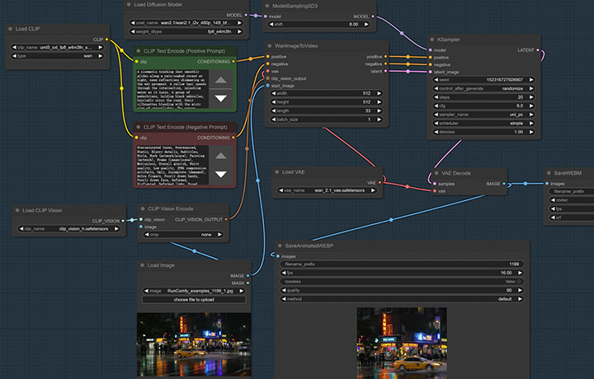Image resolution: width=594 pixels, height=379 pixels.
Task: Click the denoise slider field in KSampler
Action: point(484,132)
